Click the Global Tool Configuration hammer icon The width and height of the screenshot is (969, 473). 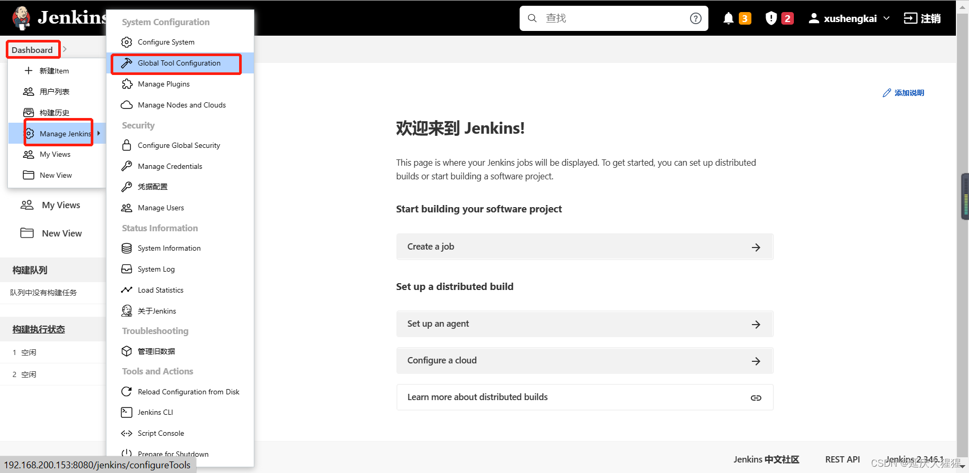[126, 63]
